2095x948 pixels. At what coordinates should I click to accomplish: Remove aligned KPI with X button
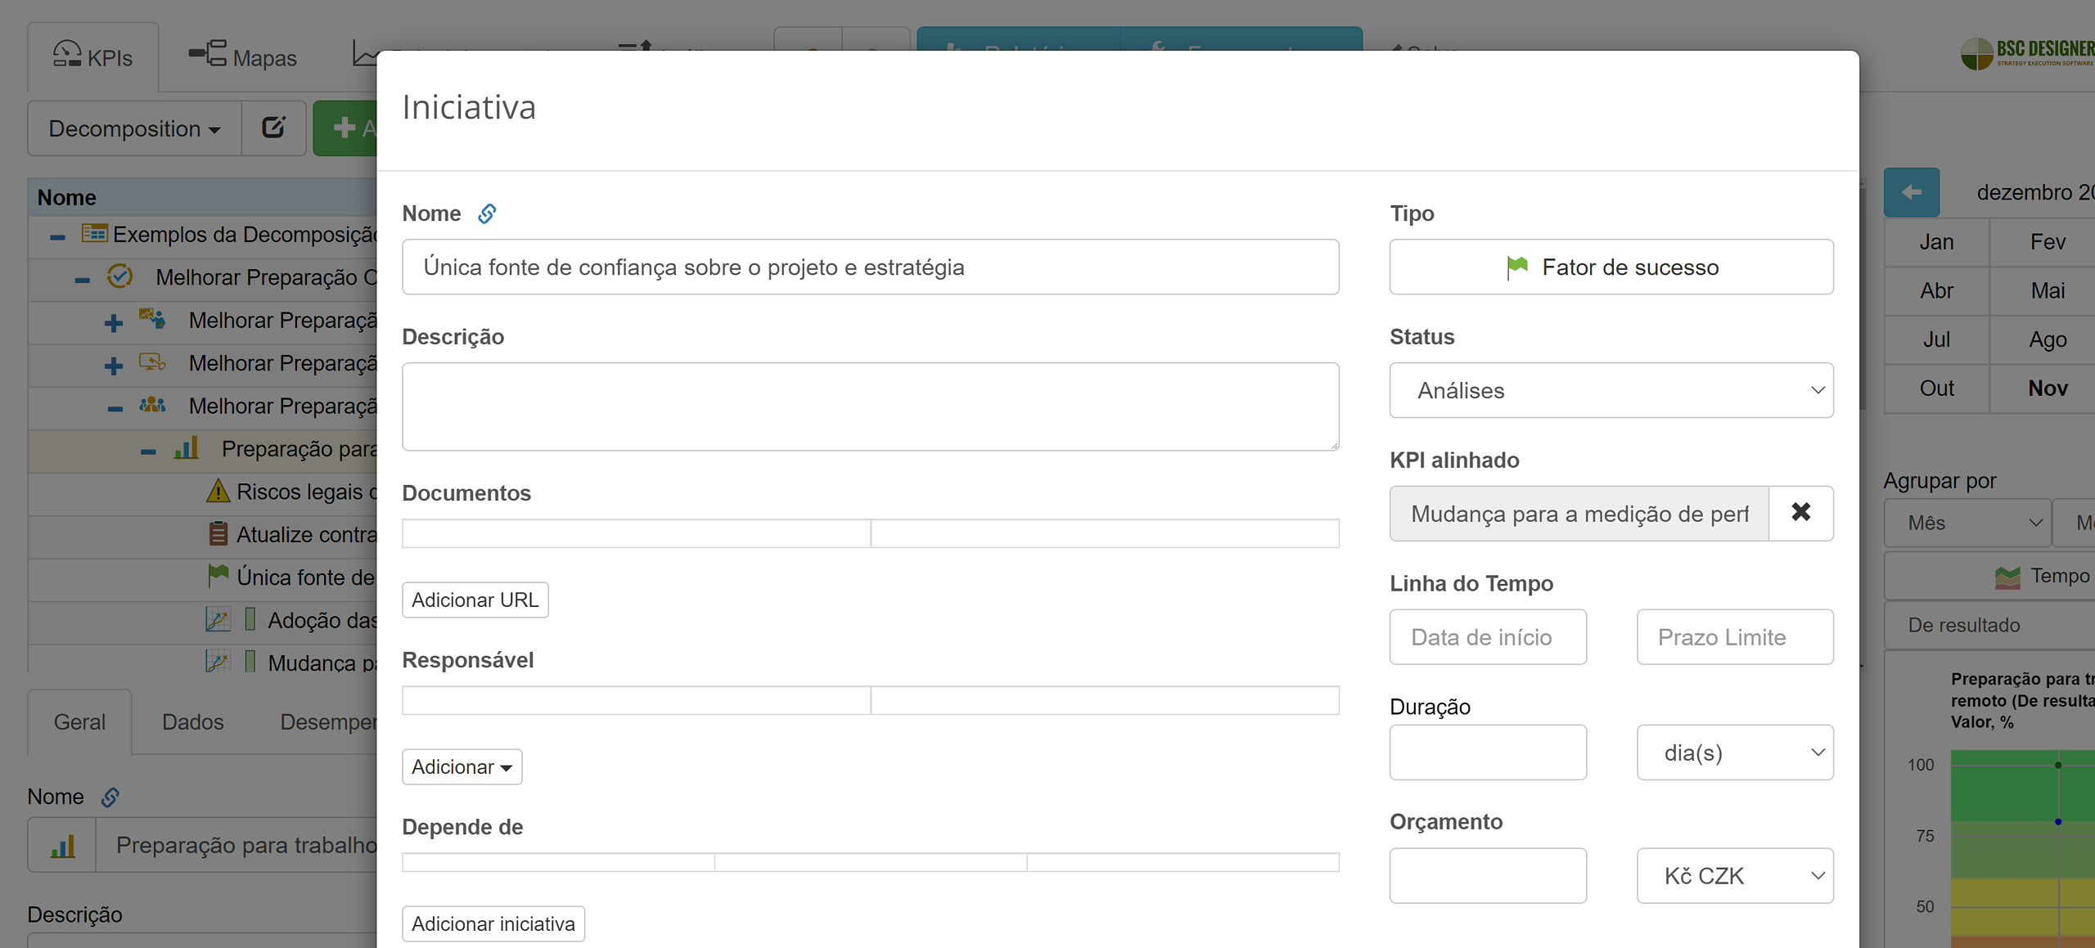coord(1800,513)
